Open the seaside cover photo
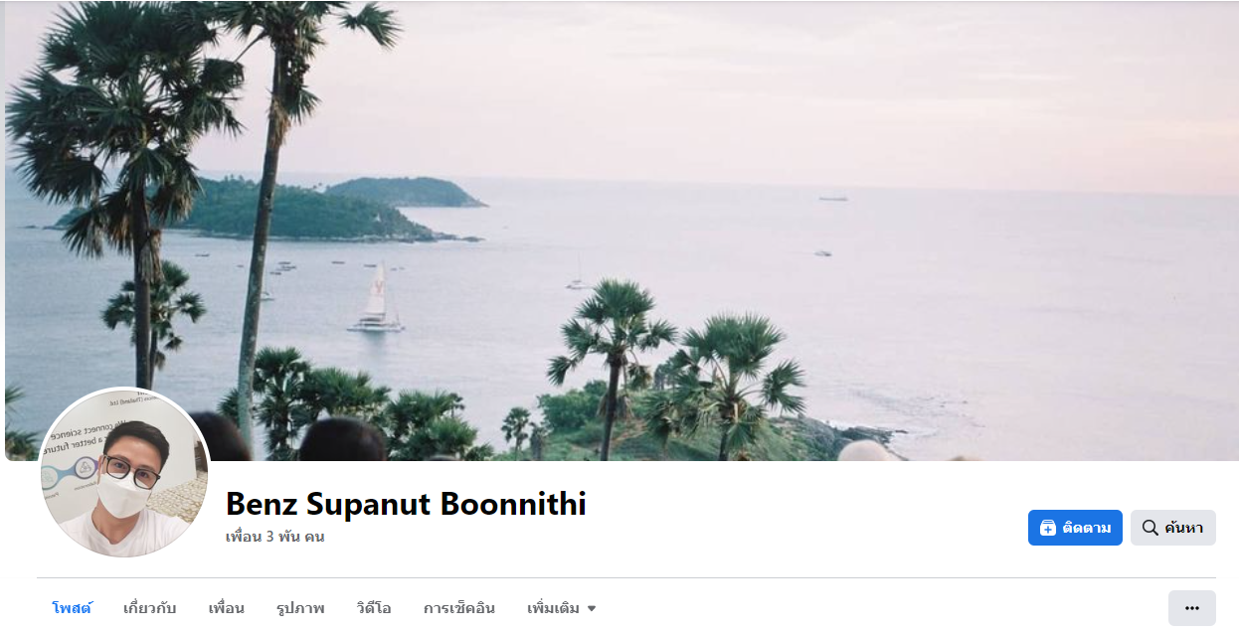Viewport: 1239px width, 632px height. 620,231
